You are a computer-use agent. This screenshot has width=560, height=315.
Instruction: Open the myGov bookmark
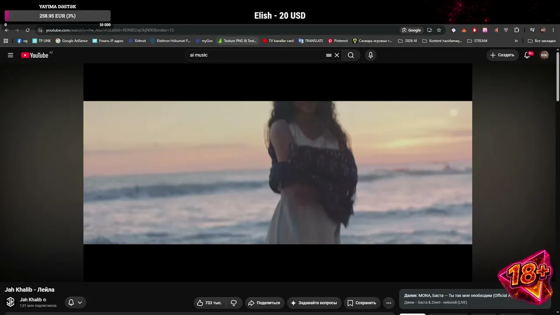[204, 41]
